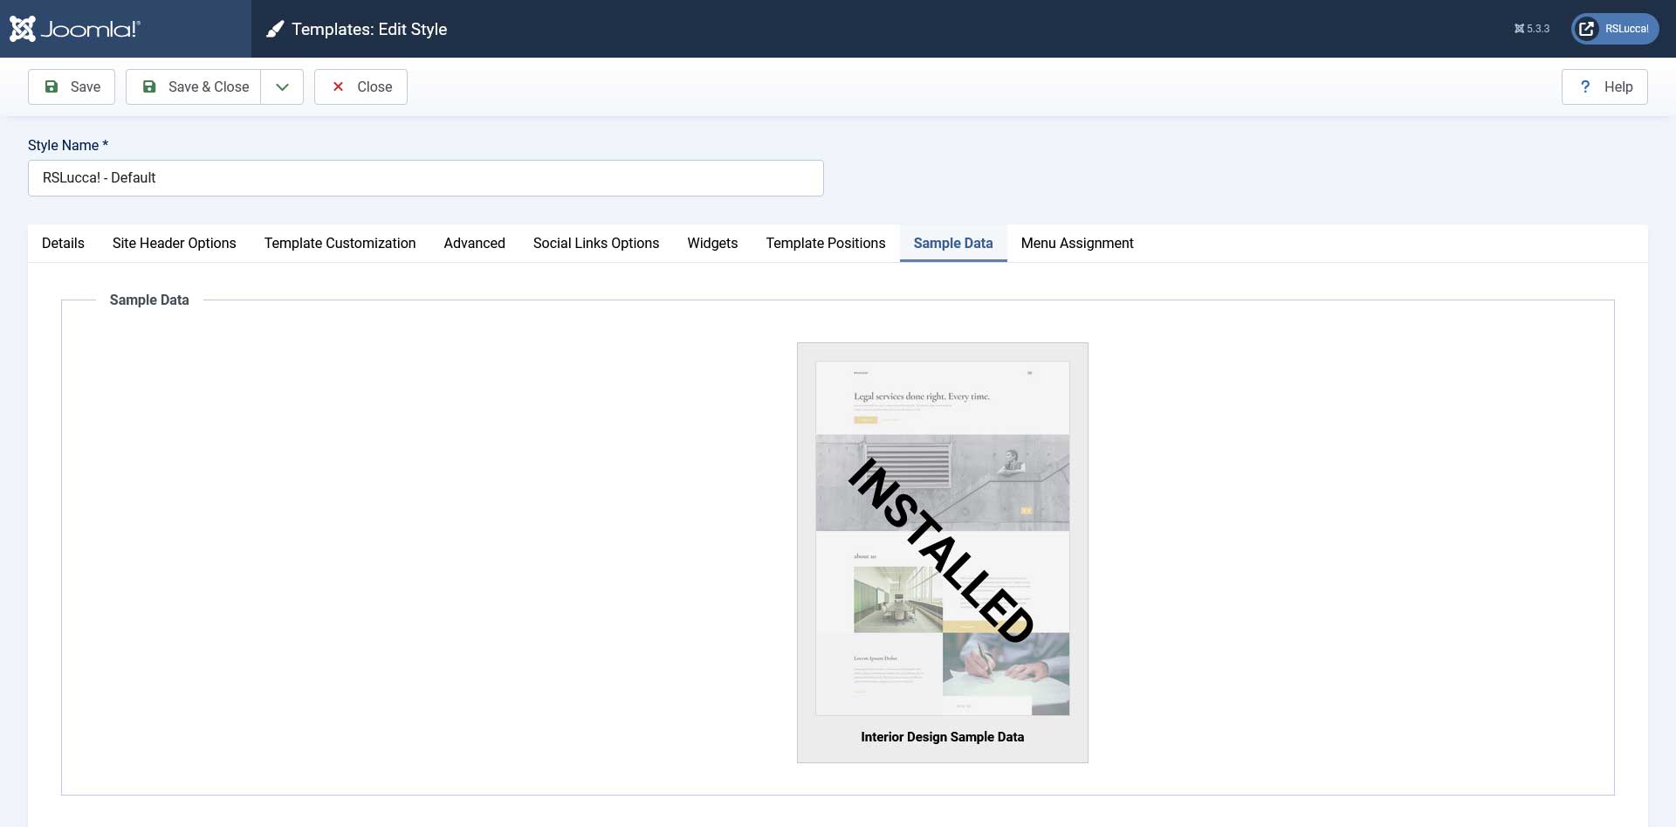Open the Site Header Options tab
The width and height of the screenshot is (1676, 827).
pyautogui.click(x=174, y=243)
